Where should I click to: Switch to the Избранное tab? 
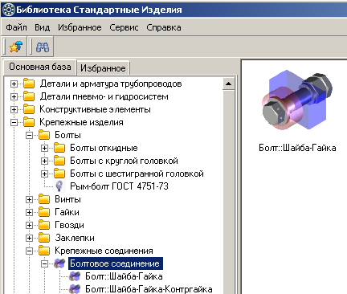[103, 68]
